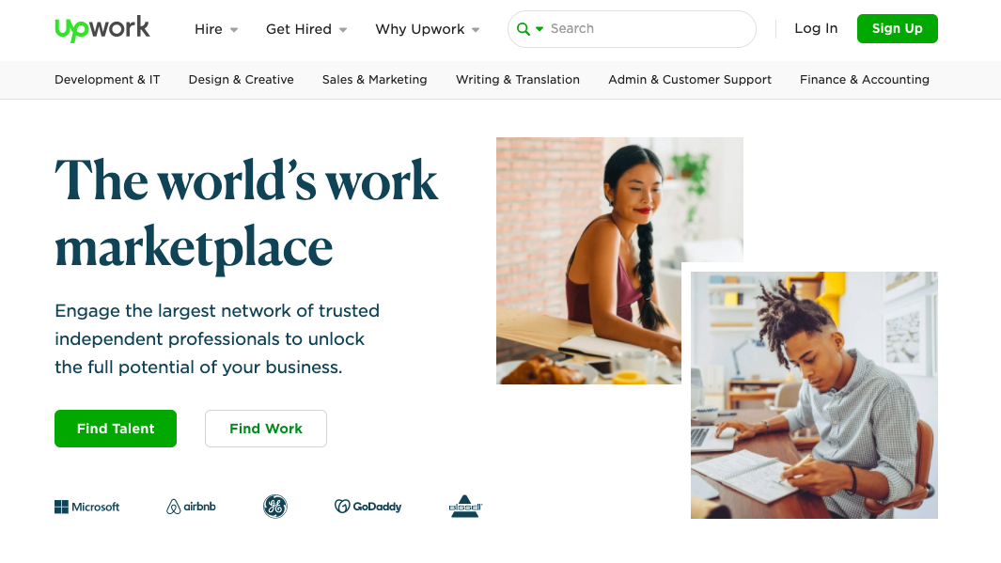This screenshot has width=1001, height=563.
Task: Open Development & IT category
Action: coord(107,80)
